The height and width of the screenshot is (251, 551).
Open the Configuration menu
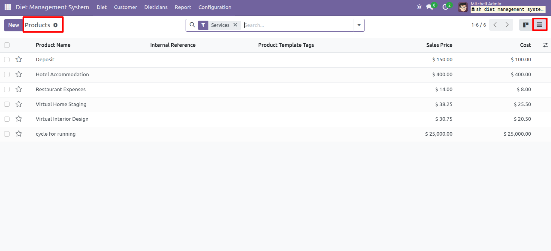tap(215, 7)
